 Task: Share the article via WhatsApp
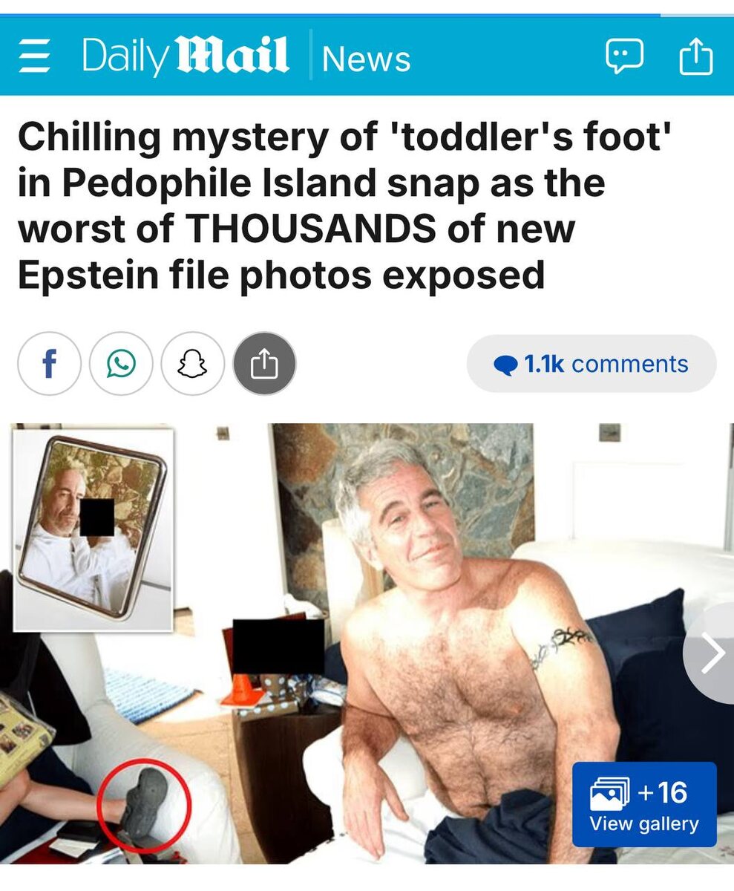tap(121, 364)
